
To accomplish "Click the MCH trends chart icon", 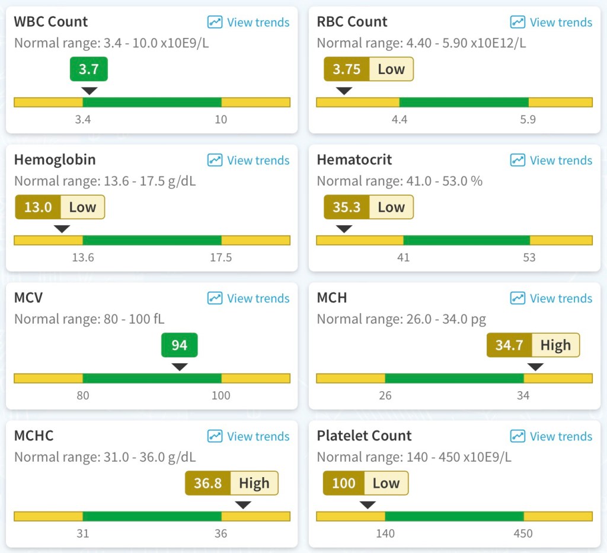I will coord(517,299).
